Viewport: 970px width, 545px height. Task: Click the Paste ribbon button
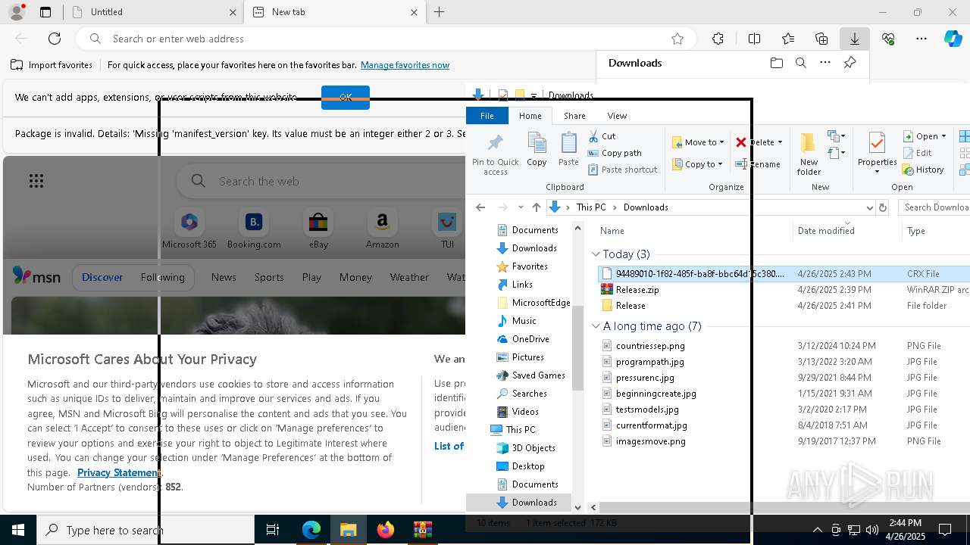pyautogui.click(x=568, y=149)
